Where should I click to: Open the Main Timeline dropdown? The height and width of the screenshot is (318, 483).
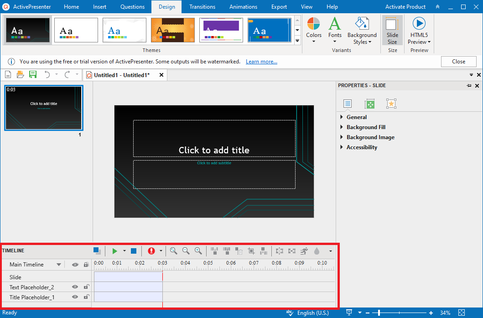(59, 265)
